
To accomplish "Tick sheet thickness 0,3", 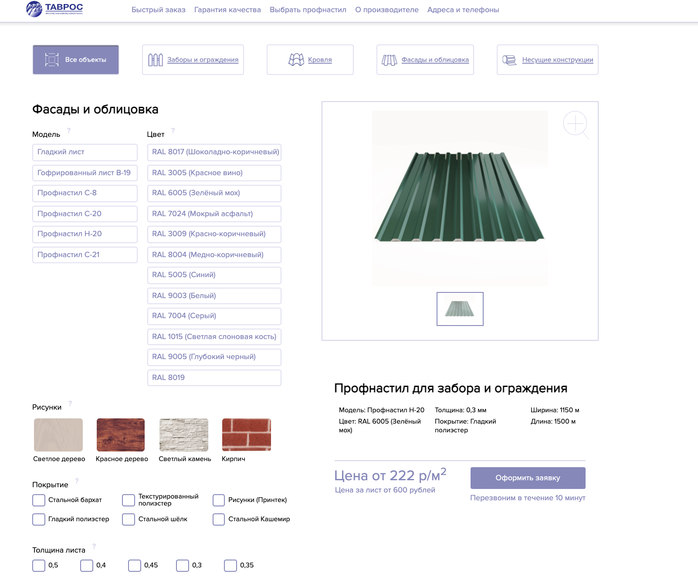I will click(183, 566).
